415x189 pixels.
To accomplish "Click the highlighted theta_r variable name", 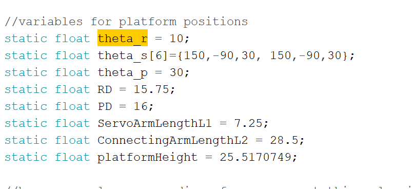I will click(123, 37).
